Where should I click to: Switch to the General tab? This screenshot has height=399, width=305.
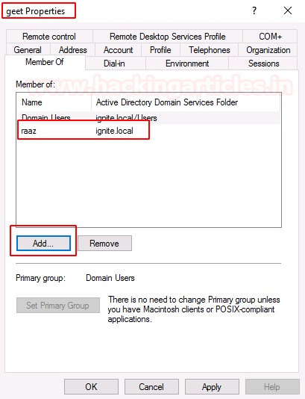click(28, 50)
